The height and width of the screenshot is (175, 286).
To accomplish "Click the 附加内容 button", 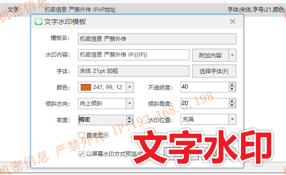I will tap(210, 55).
